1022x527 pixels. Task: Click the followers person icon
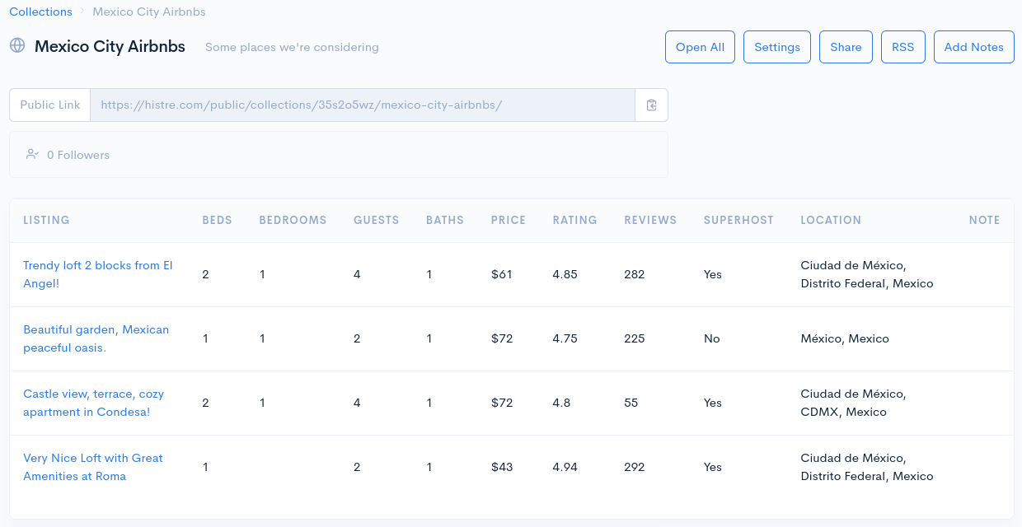(x=32, y=154)
